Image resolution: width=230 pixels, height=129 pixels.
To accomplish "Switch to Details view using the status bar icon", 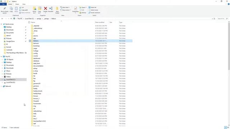I will click(x=226, y=128).
